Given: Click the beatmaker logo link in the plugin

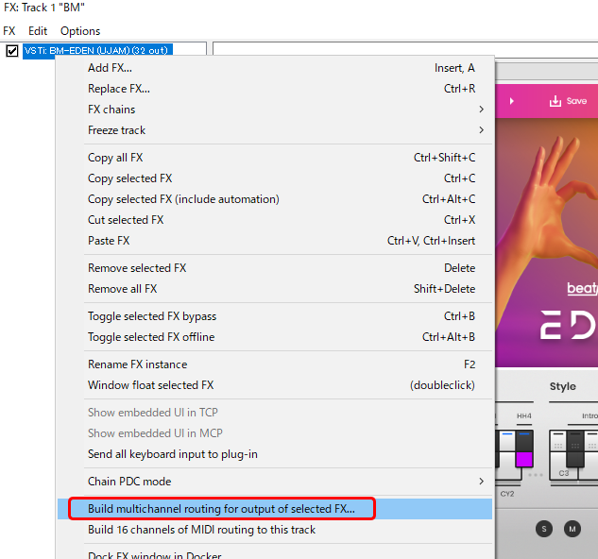Looking at the screenshot, I should [582, 288].
